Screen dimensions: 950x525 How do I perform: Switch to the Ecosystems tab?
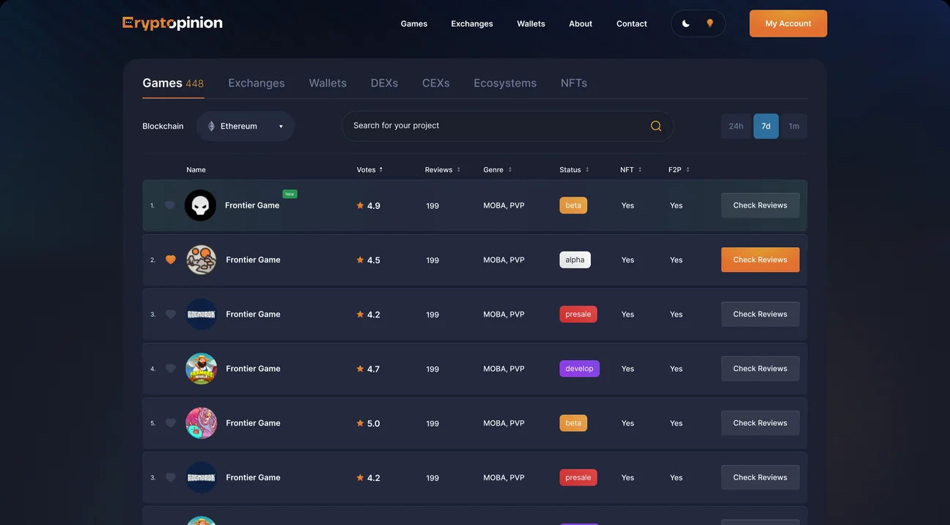[x=505, y=83]
